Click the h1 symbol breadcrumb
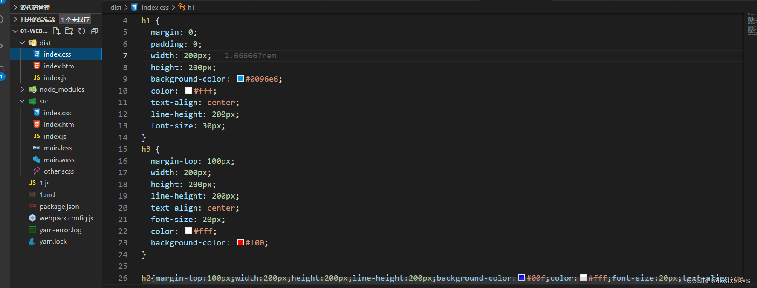The width and height of the screenshot is (757, 288). coord(187,7)
